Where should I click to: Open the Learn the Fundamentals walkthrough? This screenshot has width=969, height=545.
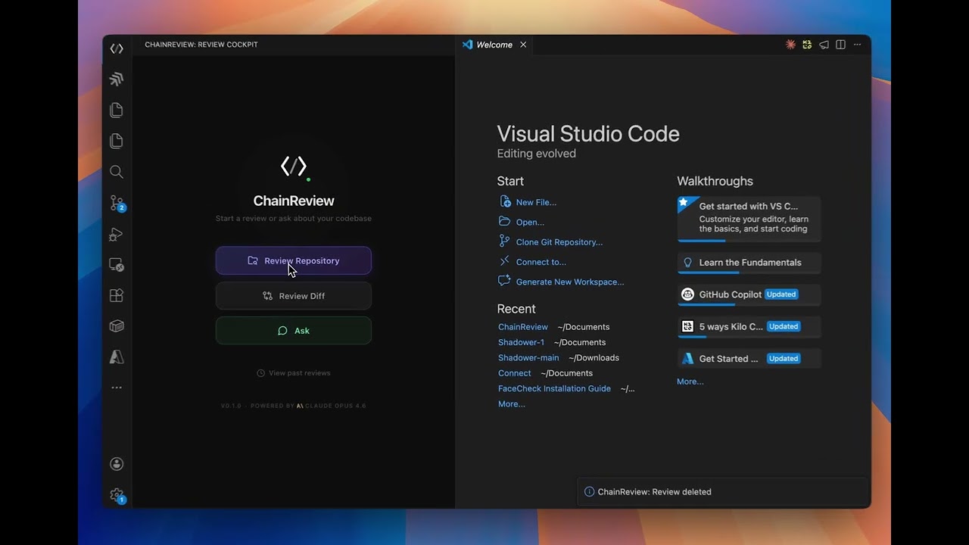[749, 263]
